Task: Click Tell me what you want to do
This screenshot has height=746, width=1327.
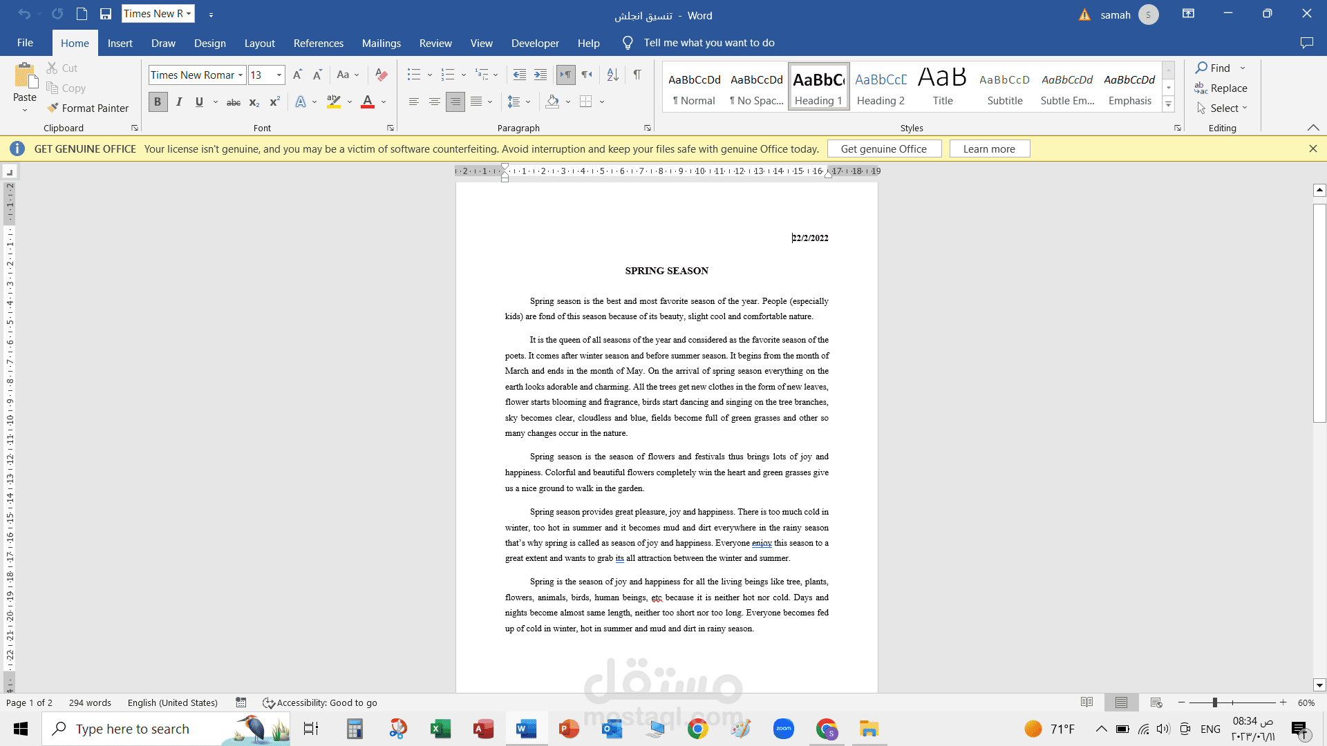Action: pos(709,43)
